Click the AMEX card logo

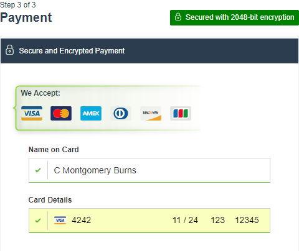point(91,113)
